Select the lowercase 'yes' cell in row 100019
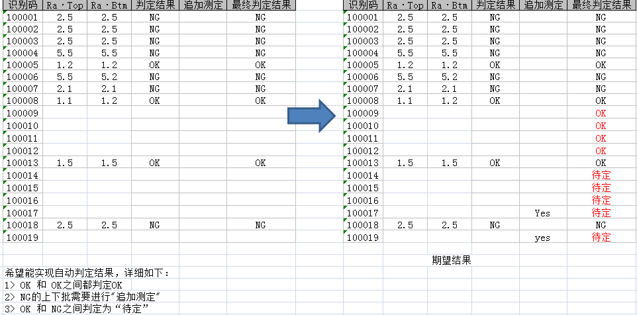637x315 pixels. pos(542,238)
